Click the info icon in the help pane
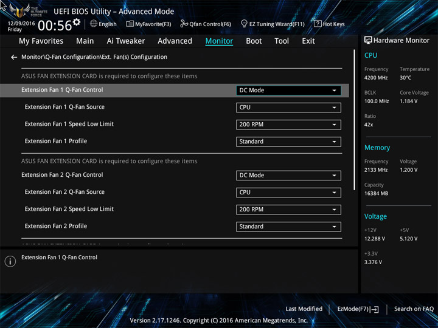 pyautogui.click(x=10, y=261)
